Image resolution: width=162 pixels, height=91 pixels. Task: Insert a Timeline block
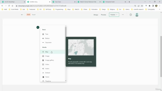52,81
